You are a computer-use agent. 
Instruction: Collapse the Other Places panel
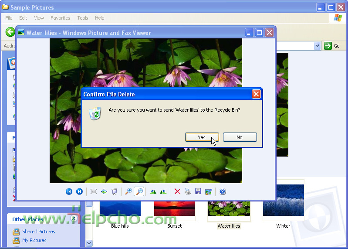coord(74,219)
